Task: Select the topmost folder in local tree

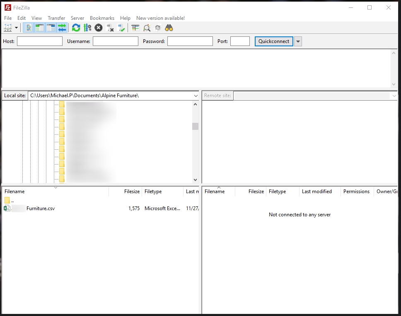Action: 62,104
